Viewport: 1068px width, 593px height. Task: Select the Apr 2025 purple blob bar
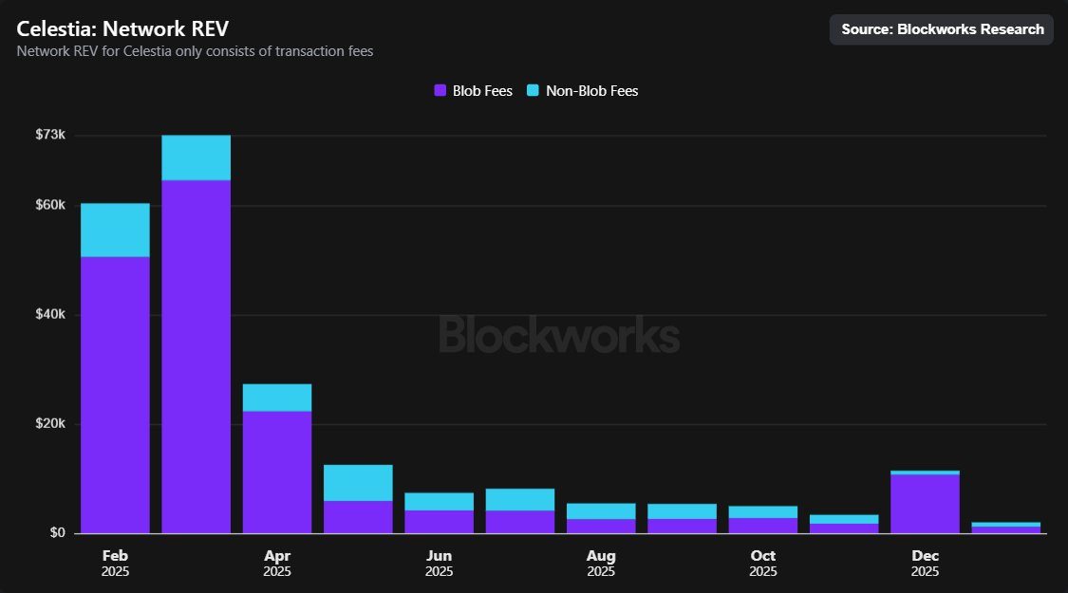(277, 473)
